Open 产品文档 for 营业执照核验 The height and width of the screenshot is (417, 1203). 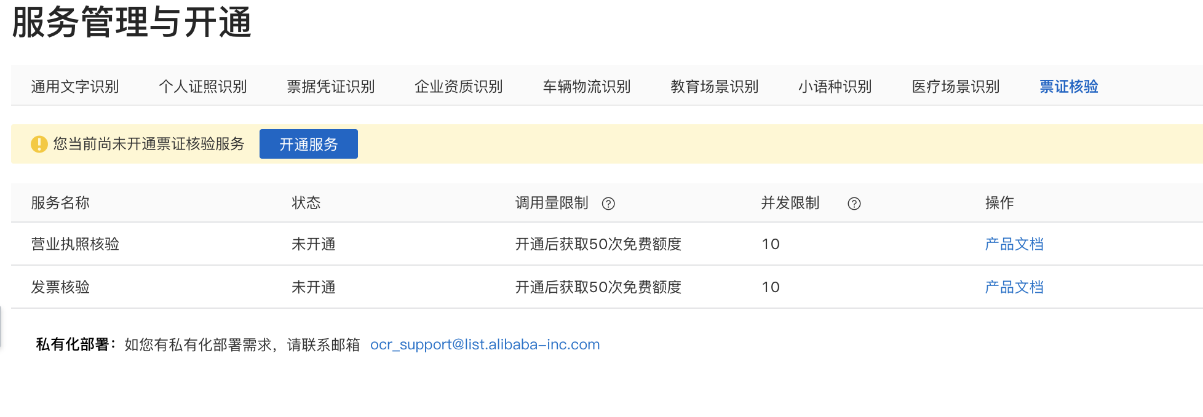click(1014, 244)
